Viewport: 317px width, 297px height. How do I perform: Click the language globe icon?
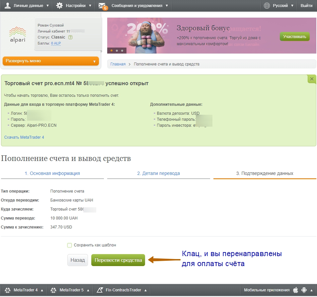pos(267,6)
